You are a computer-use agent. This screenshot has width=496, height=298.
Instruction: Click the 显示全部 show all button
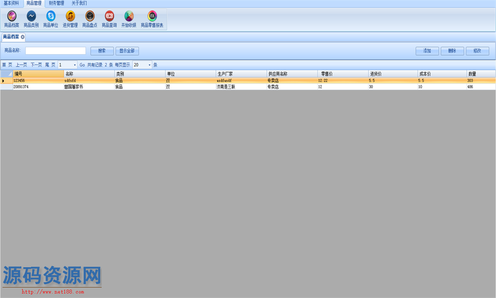click(127, 51)
